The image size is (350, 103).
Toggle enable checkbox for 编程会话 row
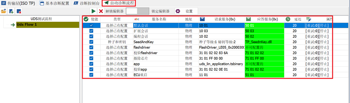[91, 36]
